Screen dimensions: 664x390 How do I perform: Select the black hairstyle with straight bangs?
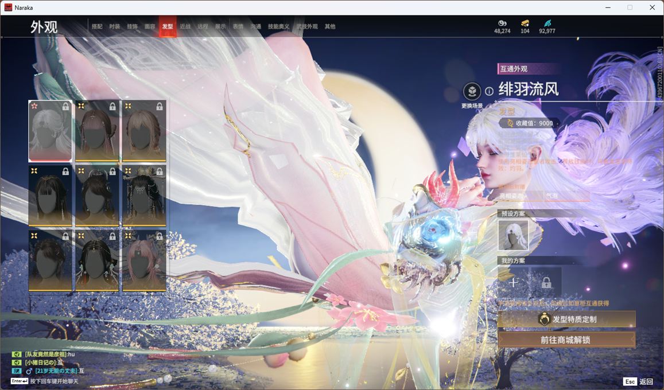(50, 196)
